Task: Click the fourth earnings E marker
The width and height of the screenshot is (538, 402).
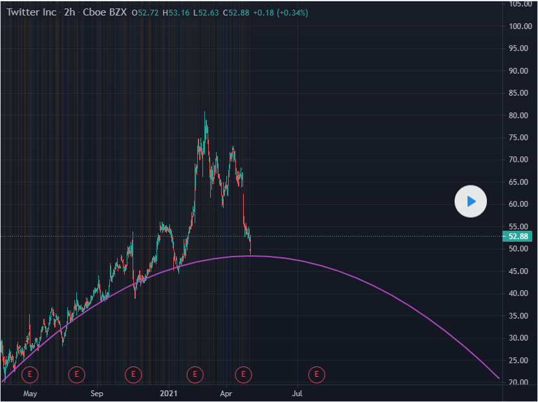Action: click(x=195, y=374)
